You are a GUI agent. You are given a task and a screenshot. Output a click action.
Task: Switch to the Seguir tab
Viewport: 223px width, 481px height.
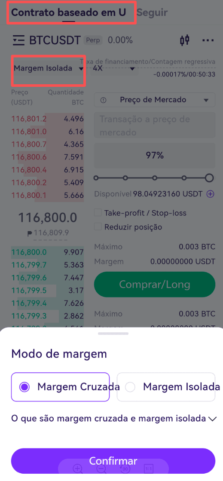[152, 12]
